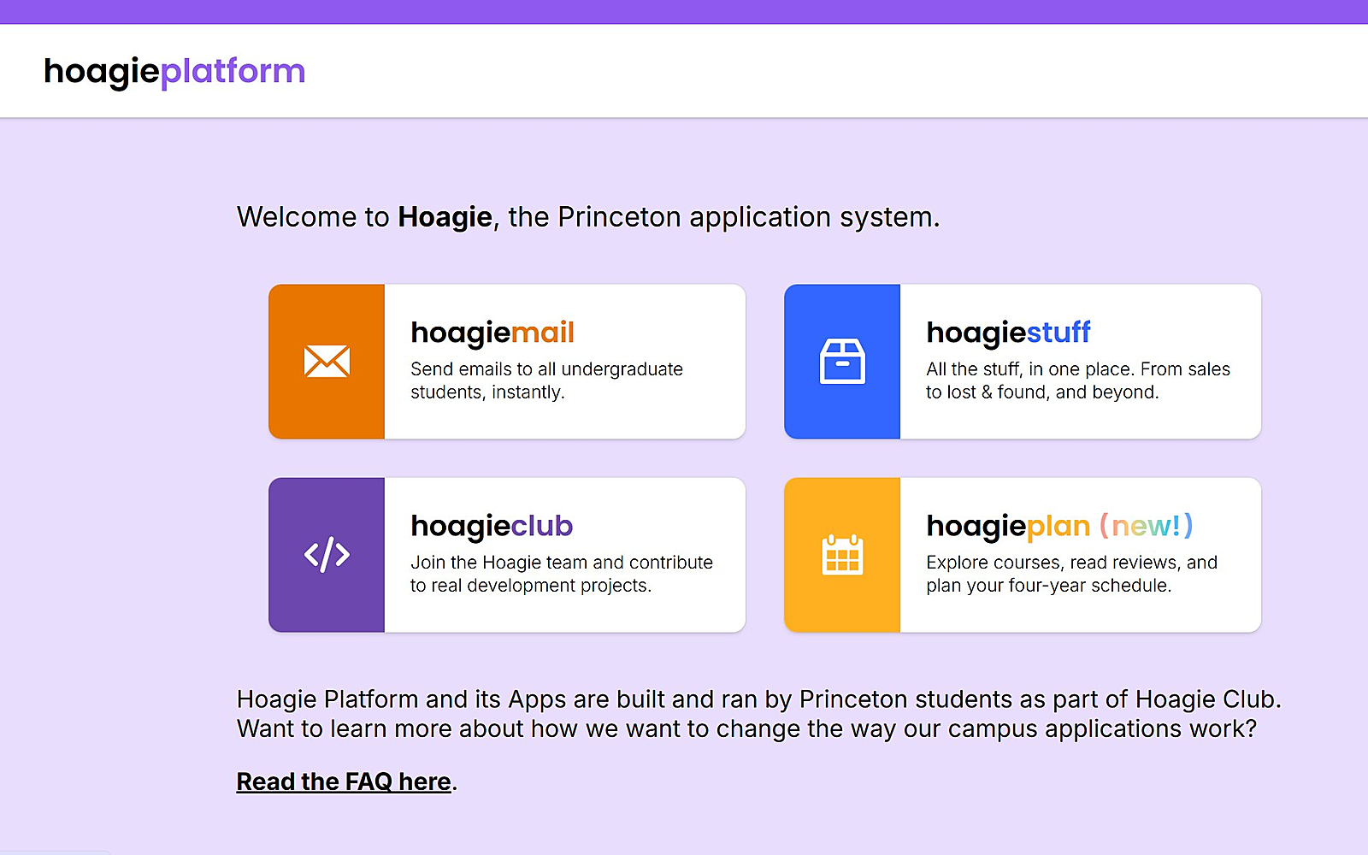The width and height of the screenshot is (1368, 855).
Task: Click the hoagieplatform logo in header
Action: tap(174, 72)
